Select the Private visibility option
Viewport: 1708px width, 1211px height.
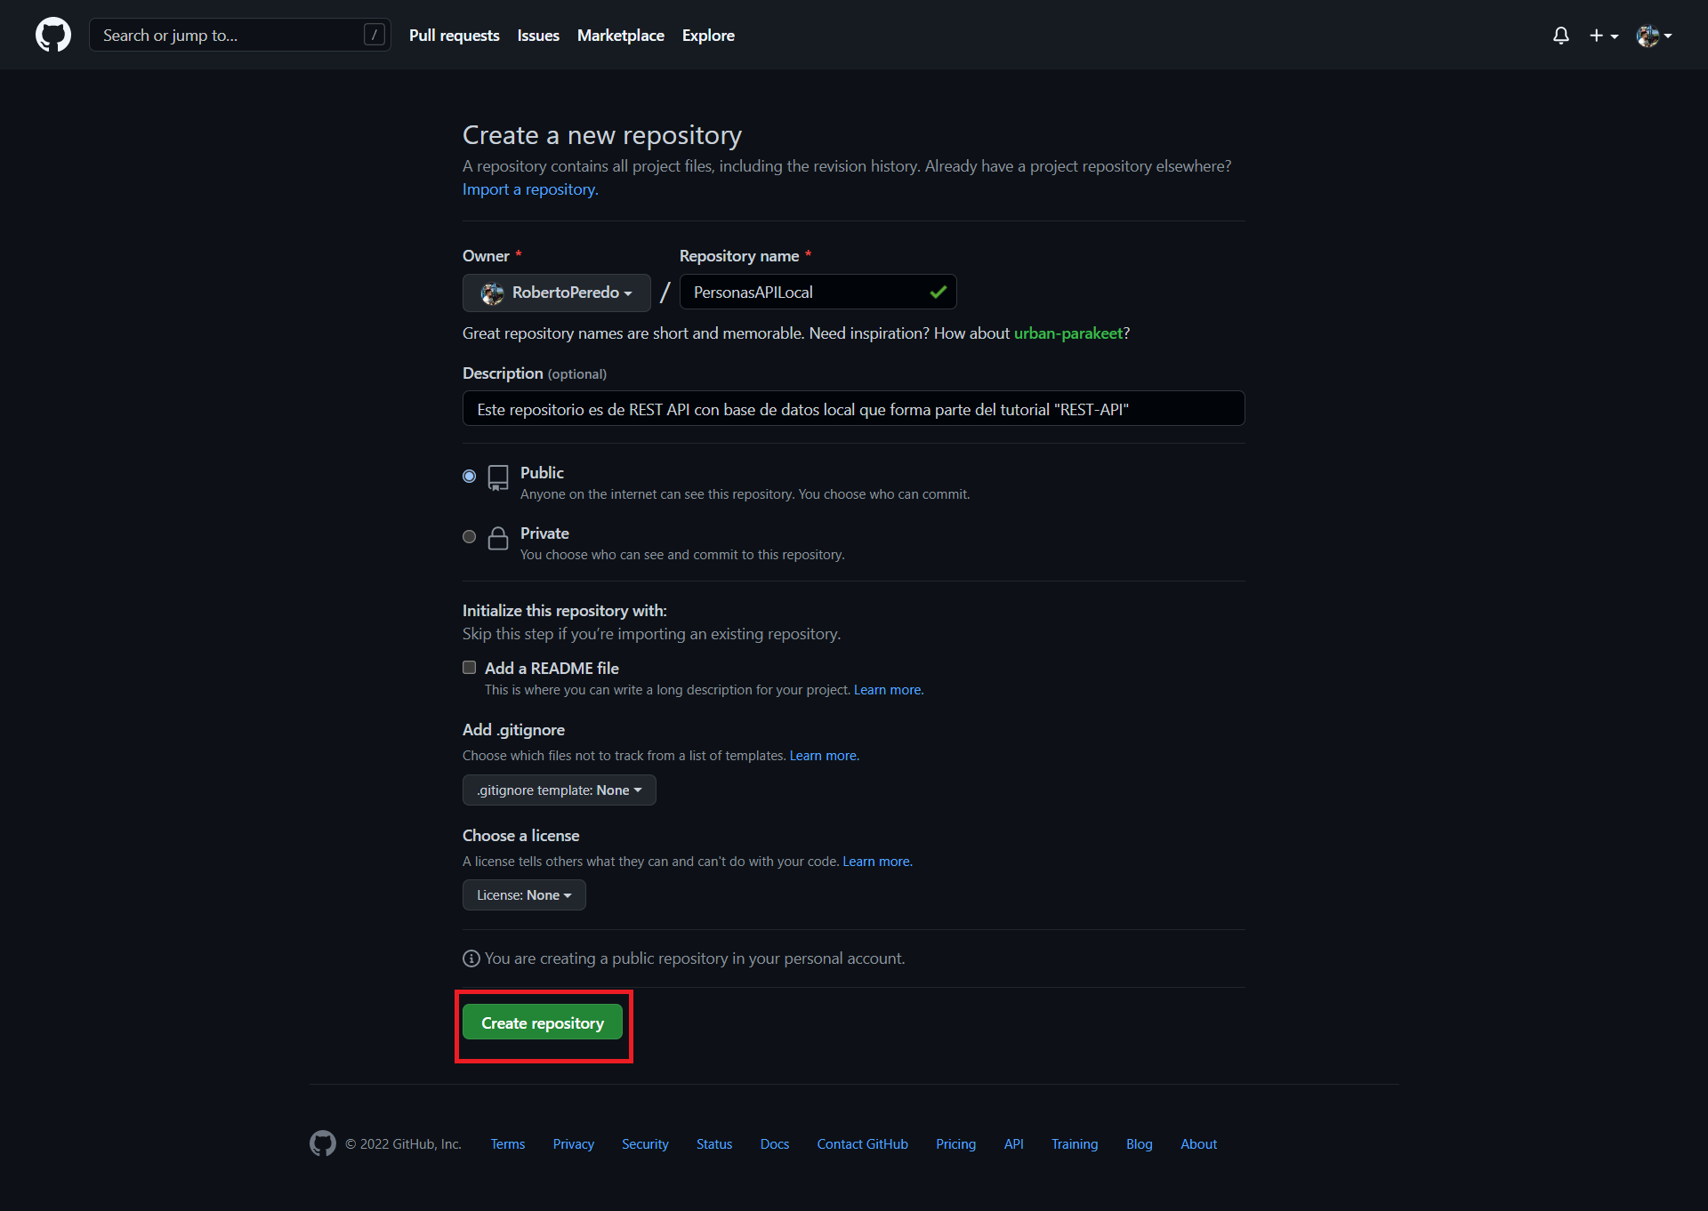(470, 537)
